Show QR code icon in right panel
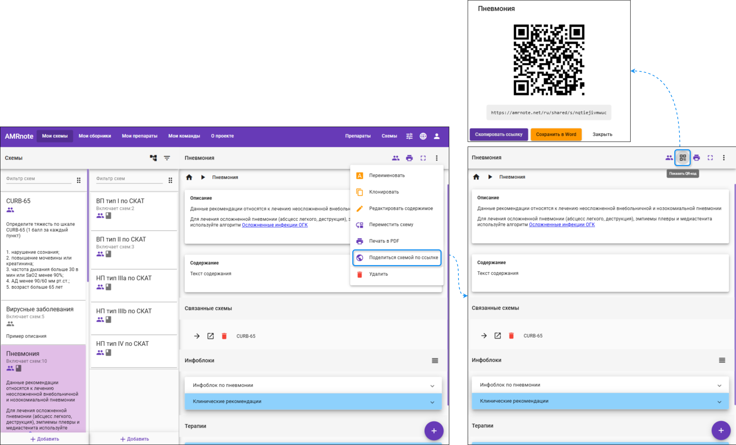736x445 pixels. click(683, 157)
